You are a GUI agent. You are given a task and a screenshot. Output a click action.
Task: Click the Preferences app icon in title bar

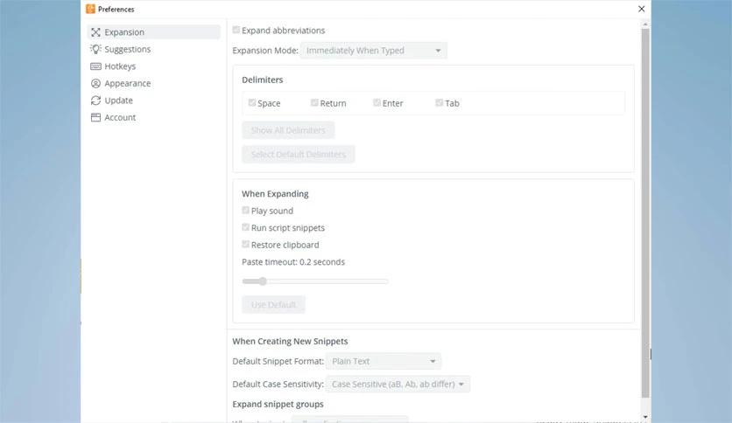90,9
